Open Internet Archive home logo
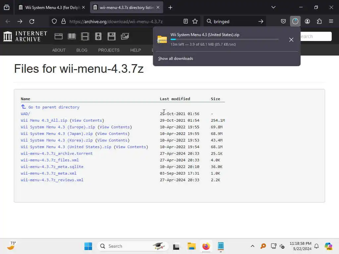Image resolution: width=339 pixels, height=254 pixels. [x=25, y=36]
